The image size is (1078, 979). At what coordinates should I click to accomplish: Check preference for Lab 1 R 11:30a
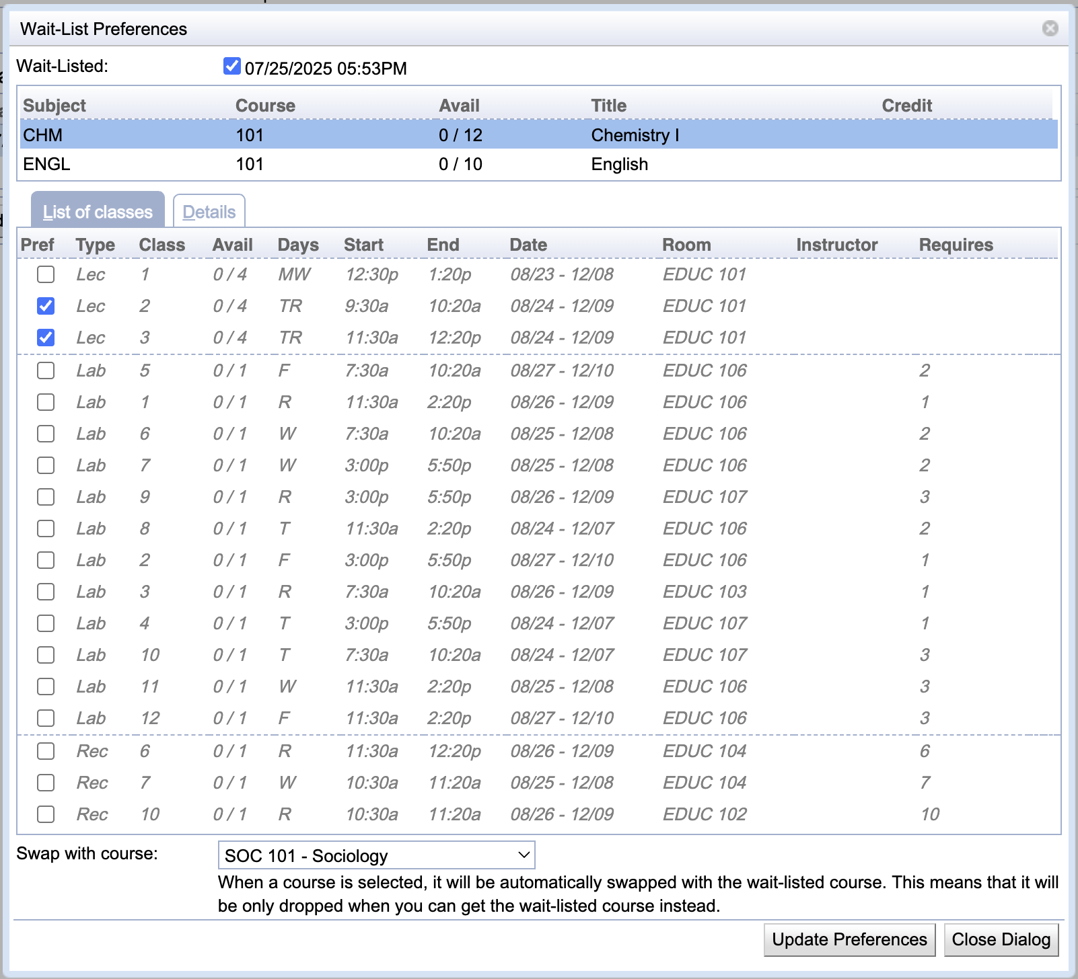pyautogui.click(x=46, y=402)
